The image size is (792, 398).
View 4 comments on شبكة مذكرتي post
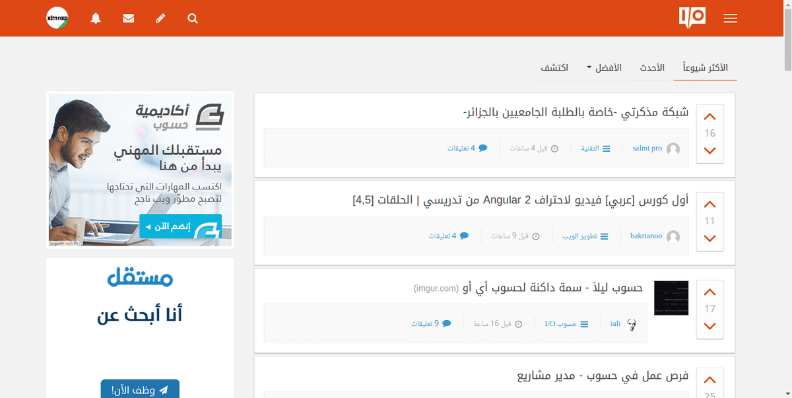click(x=467, y=149)
